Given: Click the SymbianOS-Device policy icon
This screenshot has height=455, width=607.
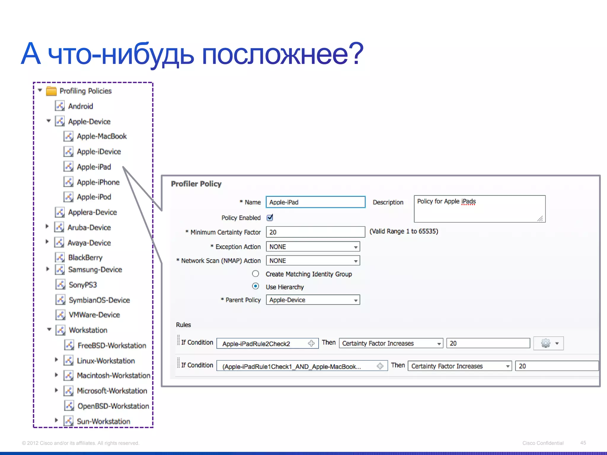Looking at the screenshot, I should [x=60, y=300].
